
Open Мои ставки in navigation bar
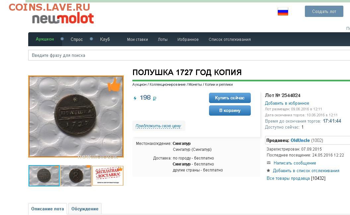pyautogui.click(x=137, y=40)
